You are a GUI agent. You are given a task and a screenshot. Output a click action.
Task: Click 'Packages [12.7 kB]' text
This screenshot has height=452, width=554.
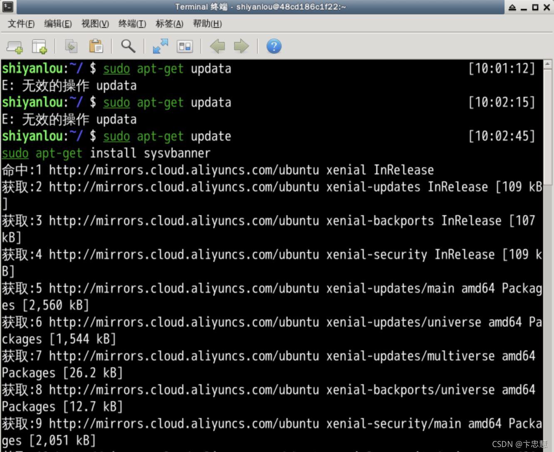(x=62, y=407)
